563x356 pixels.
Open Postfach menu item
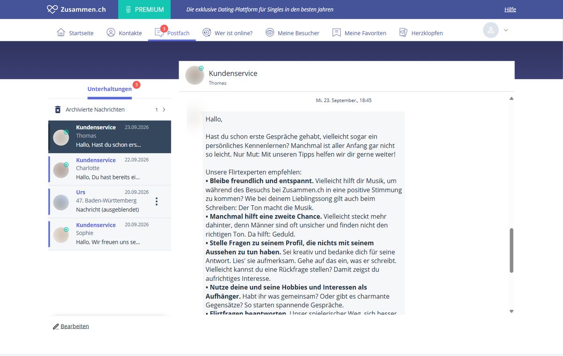coord(172,33)
